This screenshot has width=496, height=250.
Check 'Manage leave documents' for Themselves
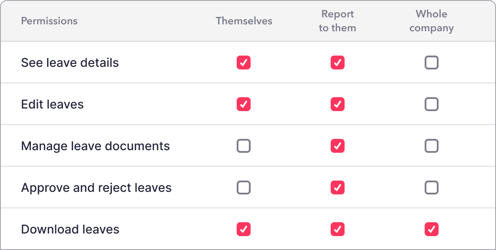(244, 146)
